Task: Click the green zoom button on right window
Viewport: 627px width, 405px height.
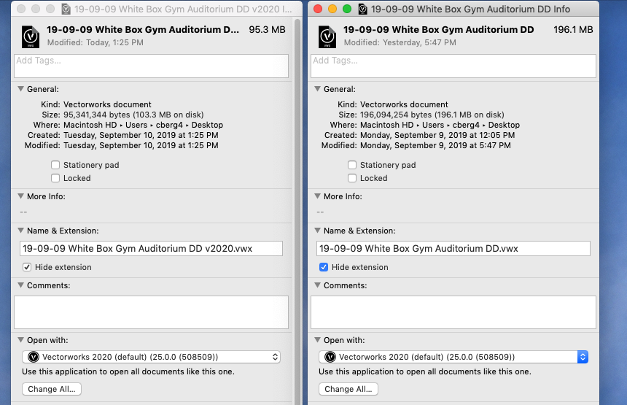Action: (347, 9)
